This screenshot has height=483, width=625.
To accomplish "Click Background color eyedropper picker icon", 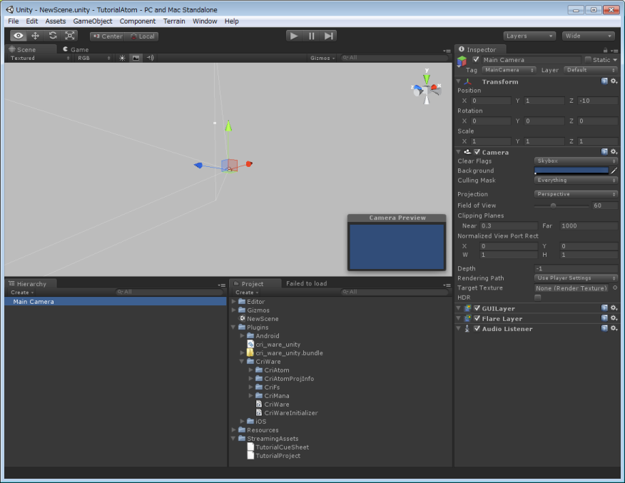I will [614, 171].
